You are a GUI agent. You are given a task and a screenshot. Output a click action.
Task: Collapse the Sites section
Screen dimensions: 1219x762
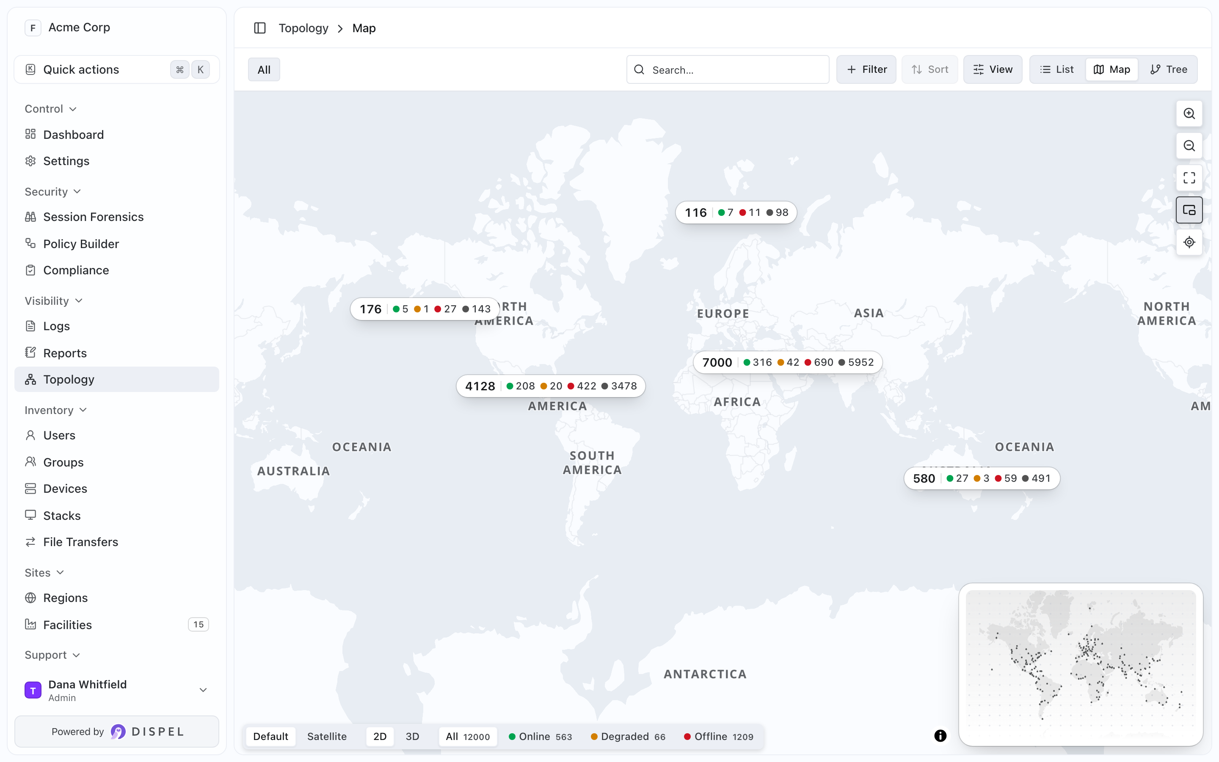click(x=44, y=572)
